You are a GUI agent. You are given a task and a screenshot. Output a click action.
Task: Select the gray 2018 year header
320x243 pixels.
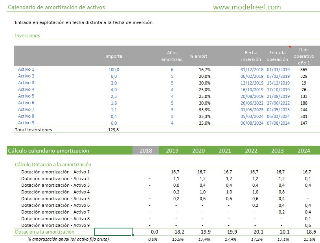(146, 151)
